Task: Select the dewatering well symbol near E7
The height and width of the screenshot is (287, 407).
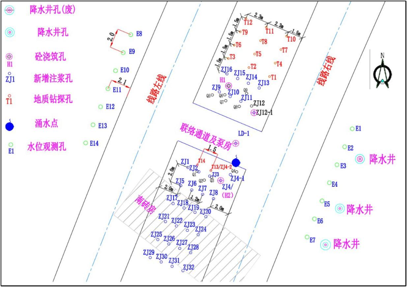Action: click(325, 244)
